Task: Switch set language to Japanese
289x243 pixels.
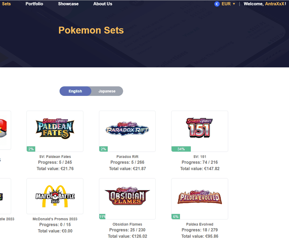Action: [107, 91]
